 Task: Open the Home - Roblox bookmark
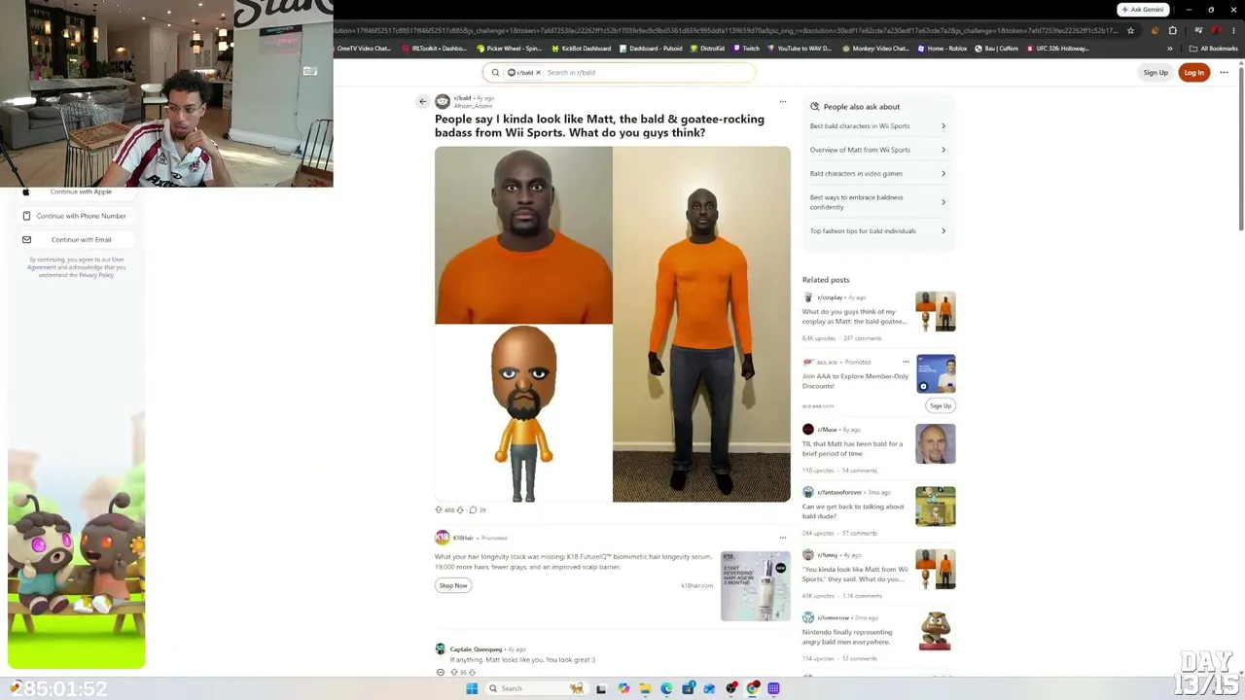tap(942, 49)
